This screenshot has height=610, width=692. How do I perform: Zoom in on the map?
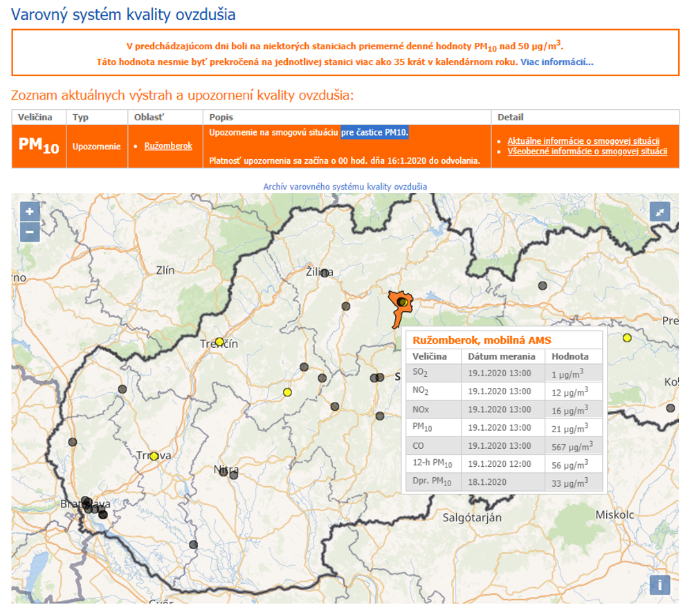click(x=29, y=212)
